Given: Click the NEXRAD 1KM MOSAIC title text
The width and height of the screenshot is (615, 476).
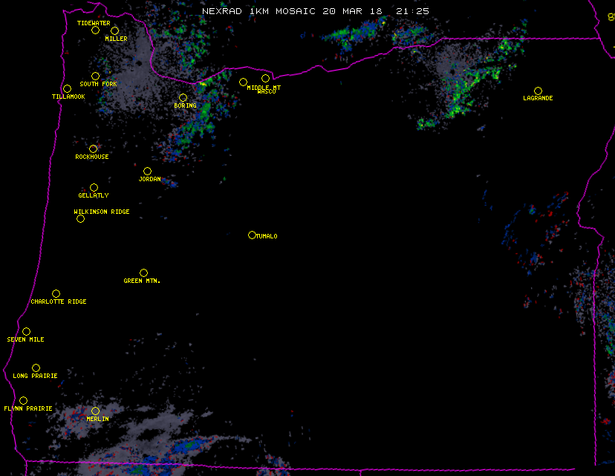Looking at the screenshot, I should (x=315, y=11).
